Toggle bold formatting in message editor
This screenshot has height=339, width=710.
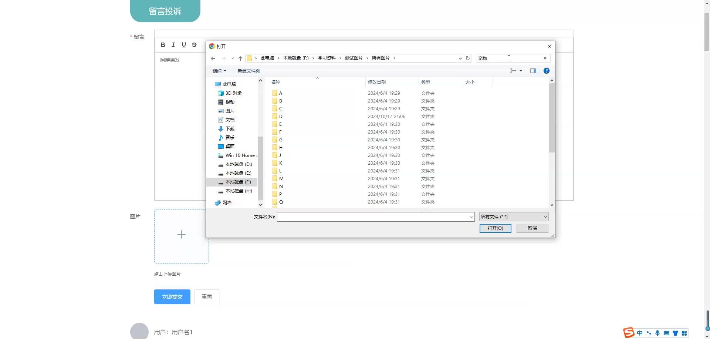coord(163,45)
